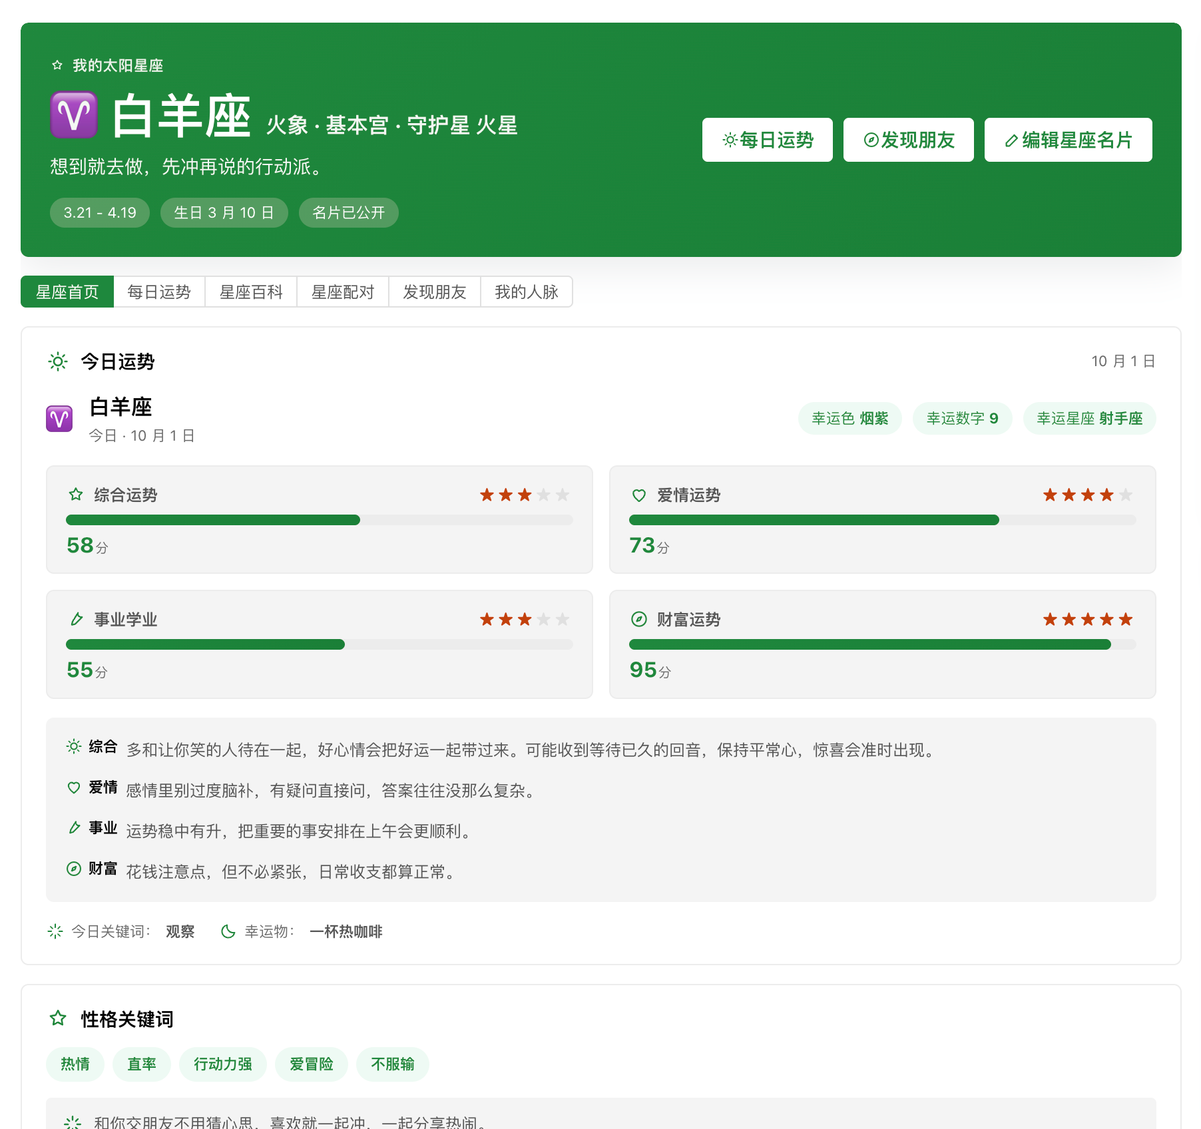Open 每日运势 button in green banner
Image resolution: width=1201 pixels, height=1129 pixels.
(x=767, y=140)
